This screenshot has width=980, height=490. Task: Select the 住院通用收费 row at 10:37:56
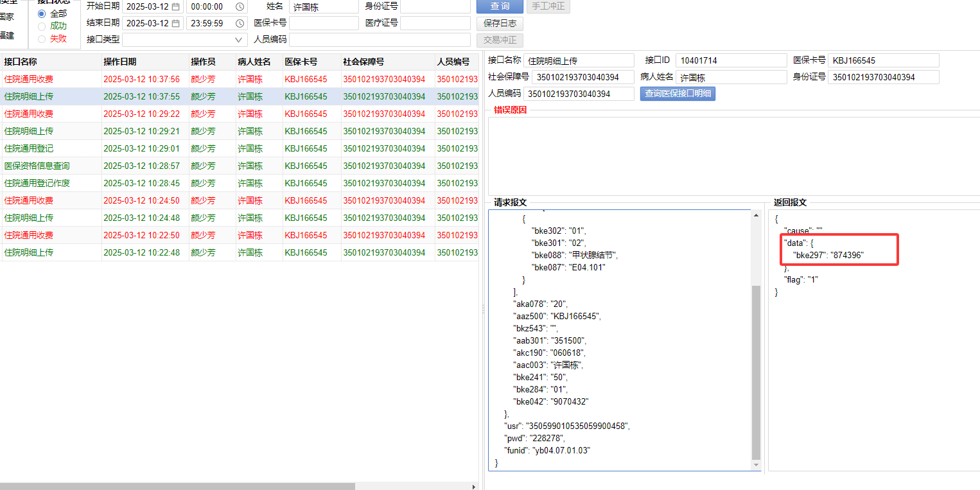[240, 80]
